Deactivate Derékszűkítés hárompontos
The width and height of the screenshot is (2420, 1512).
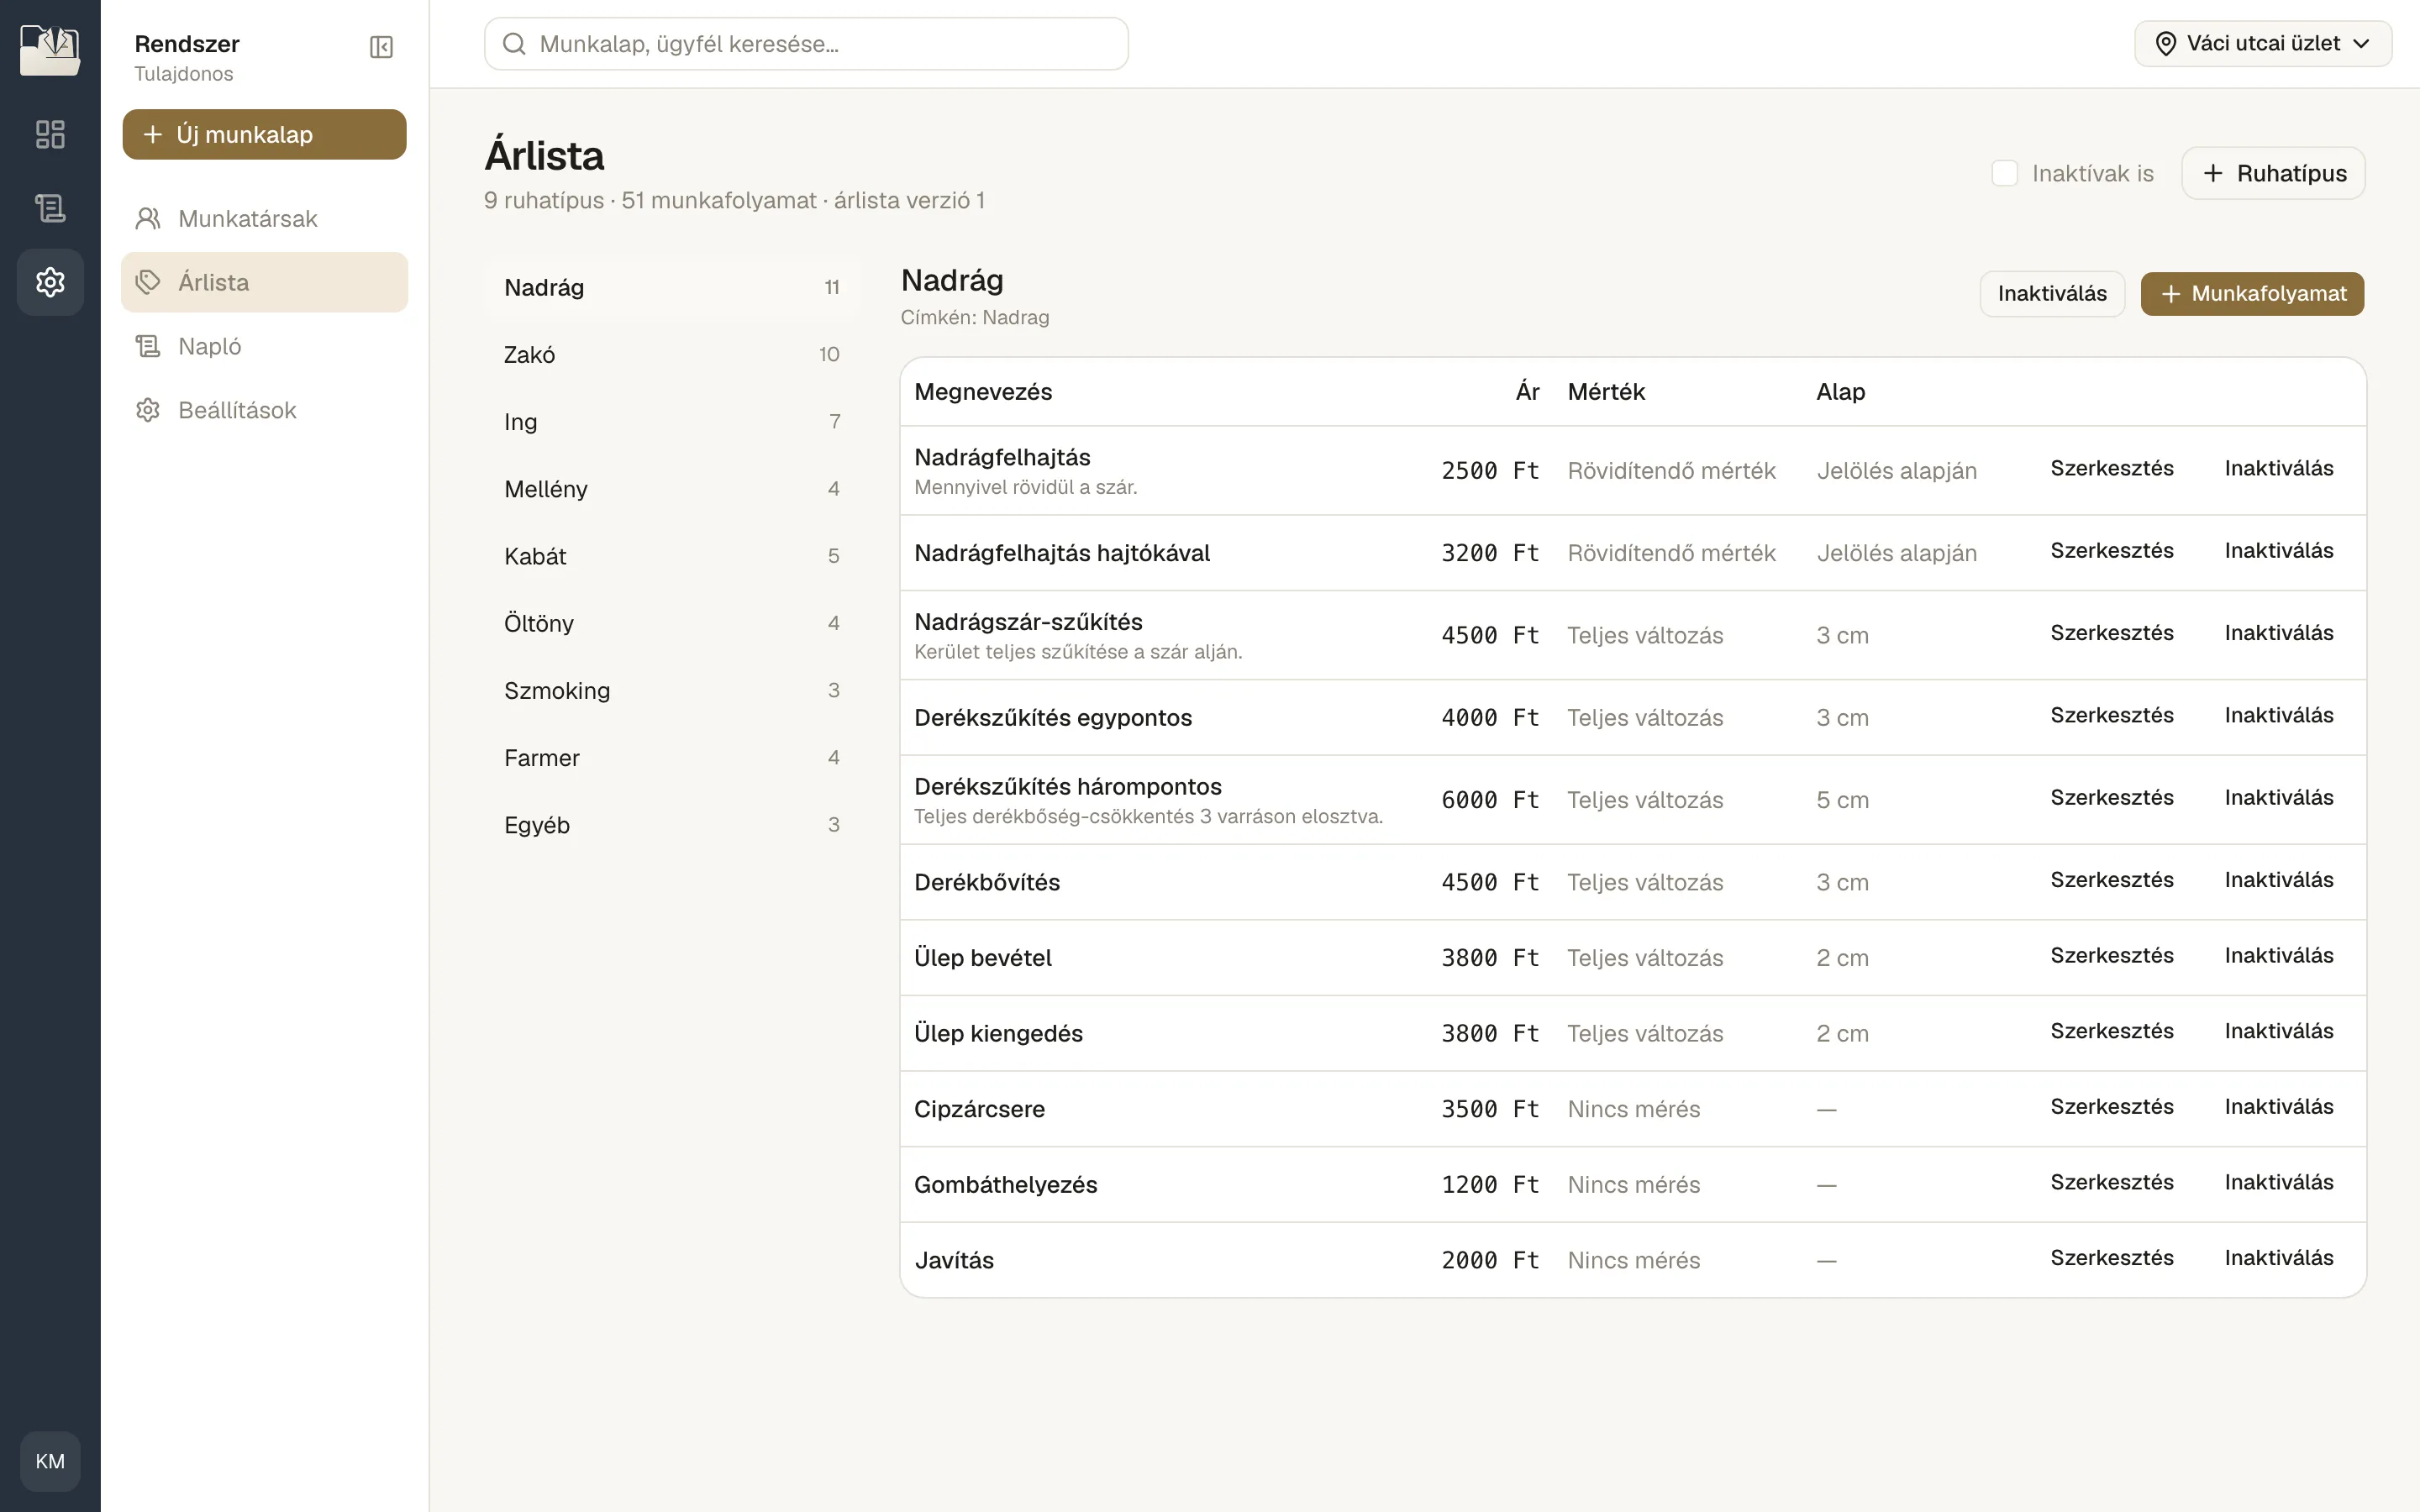[2278, 798]
